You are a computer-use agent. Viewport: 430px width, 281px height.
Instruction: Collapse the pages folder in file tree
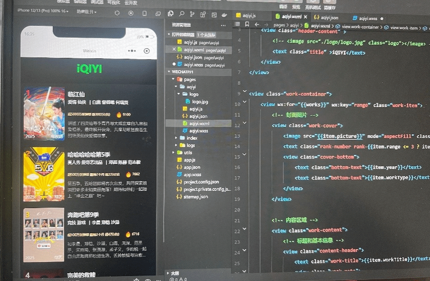click(173, 79)
